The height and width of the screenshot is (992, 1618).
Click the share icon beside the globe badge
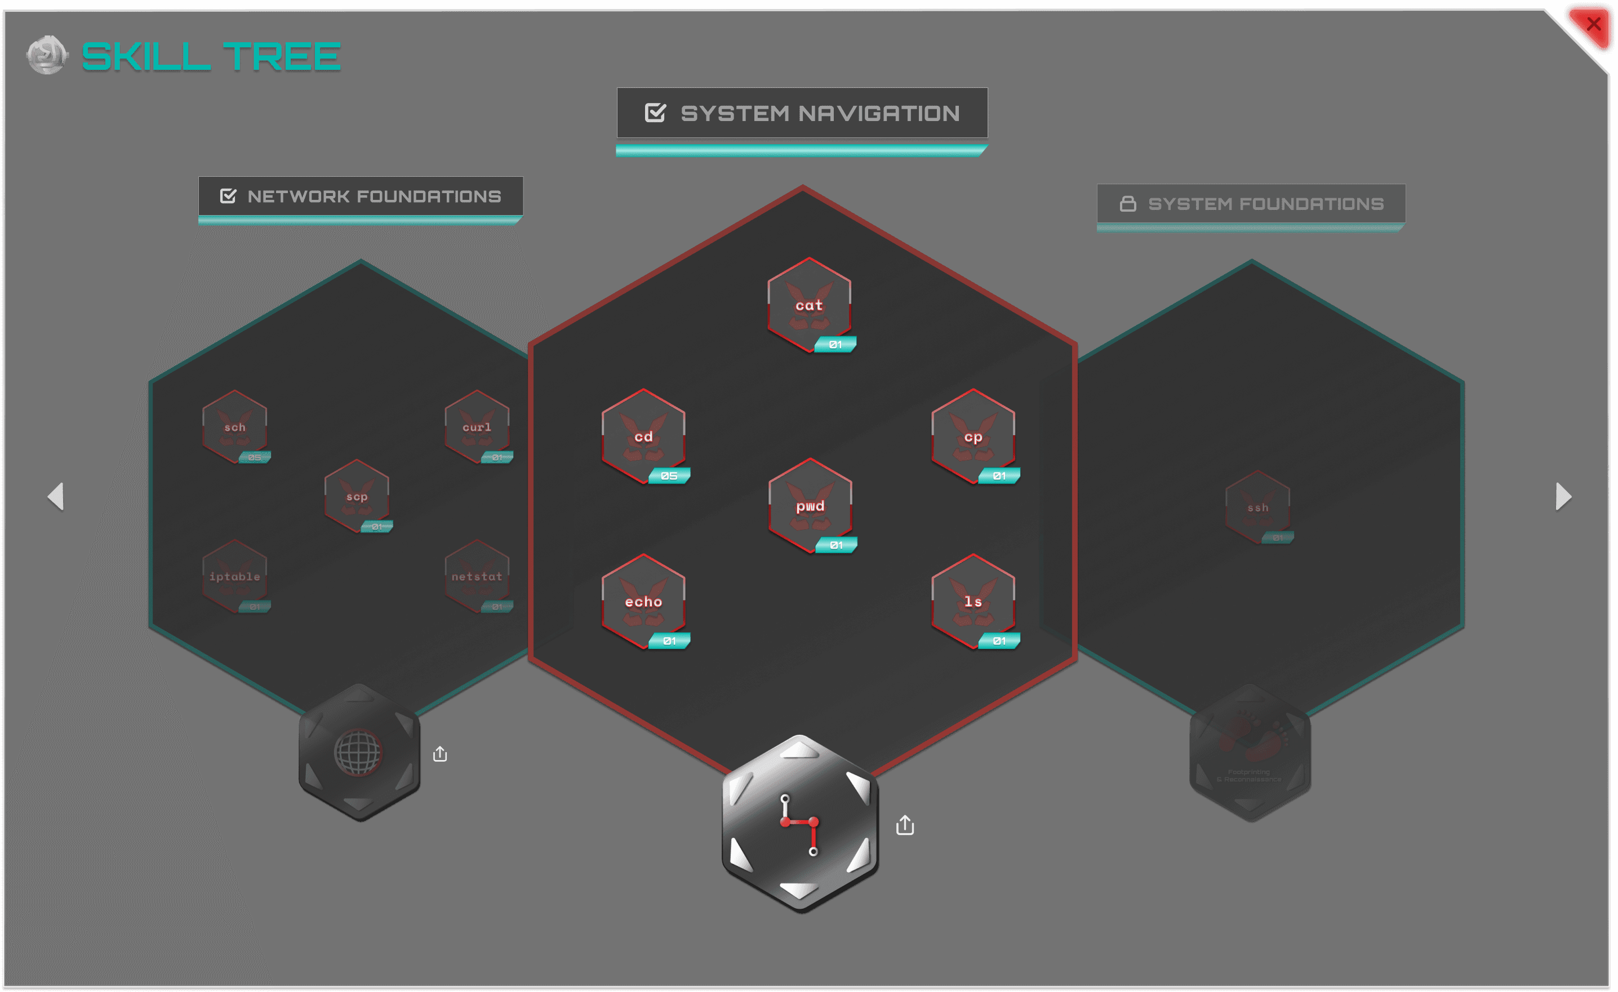pyautogui.click(x=440, y=754)
